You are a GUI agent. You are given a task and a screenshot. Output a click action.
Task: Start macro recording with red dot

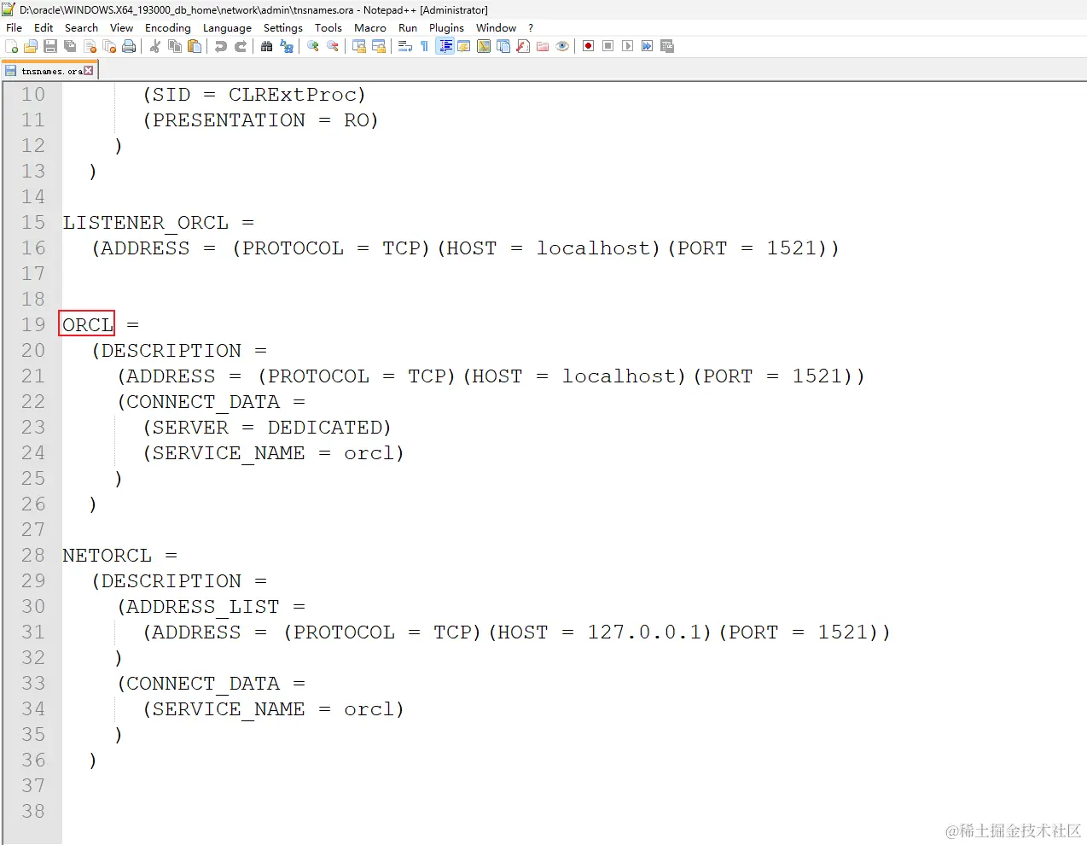point(589,46)
